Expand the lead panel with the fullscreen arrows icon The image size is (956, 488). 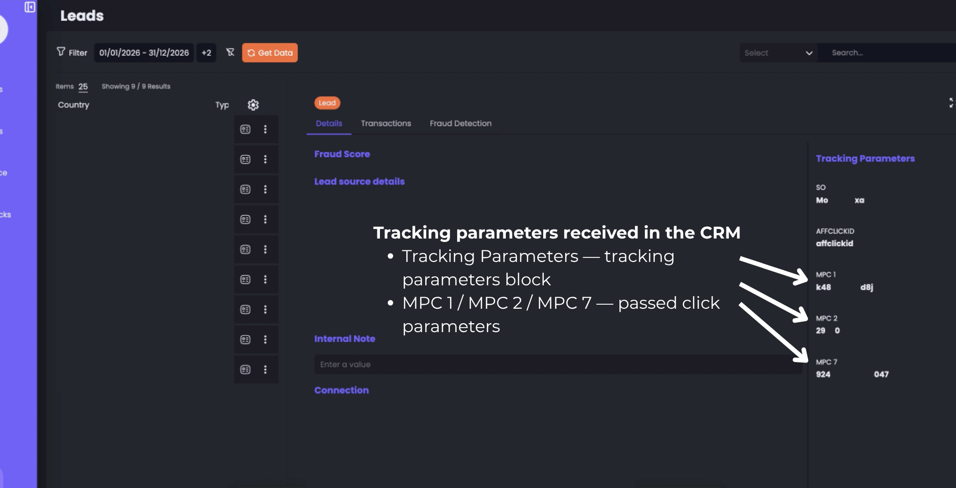tap(951, 103)
